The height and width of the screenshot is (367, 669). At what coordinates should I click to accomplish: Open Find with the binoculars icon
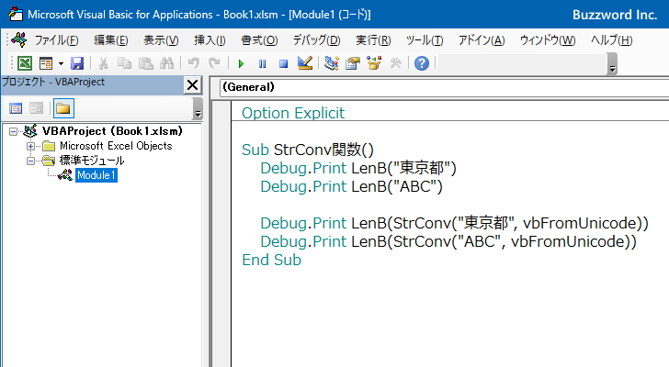167,63
